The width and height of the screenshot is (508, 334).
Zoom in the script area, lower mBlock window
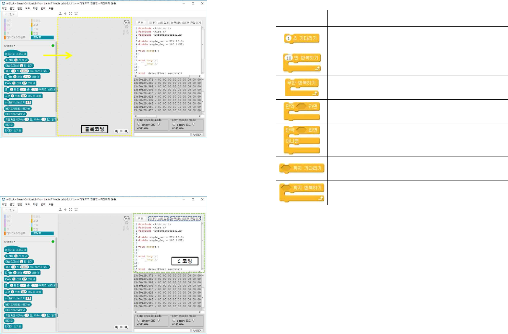[126, 327]
